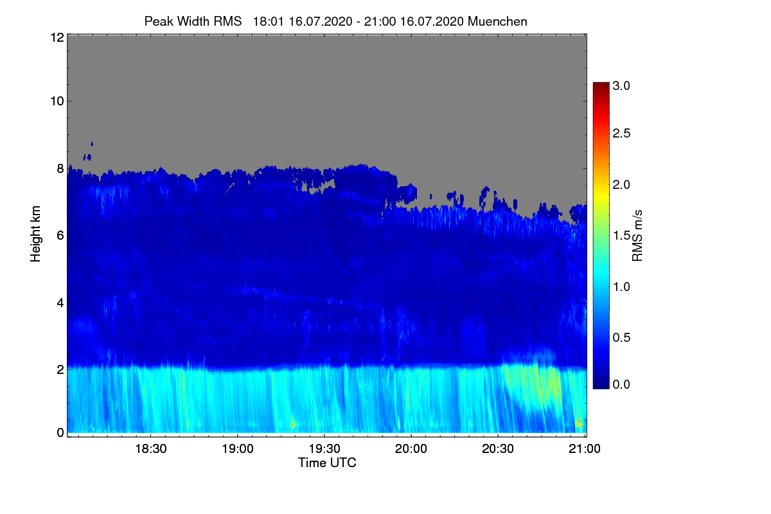Image resolution: width=771 pixels, height=514 pixels.
Task: Click the 21:00 time tick label
Action: pyautogui.click(x=585, y=448)
